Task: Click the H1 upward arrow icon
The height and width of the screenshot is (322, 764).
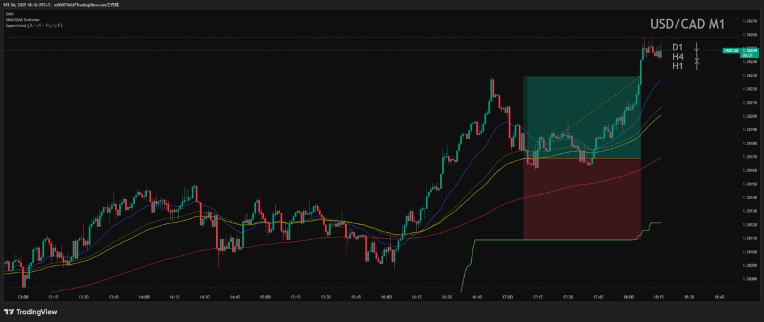Action: click(x=697, y=65)
